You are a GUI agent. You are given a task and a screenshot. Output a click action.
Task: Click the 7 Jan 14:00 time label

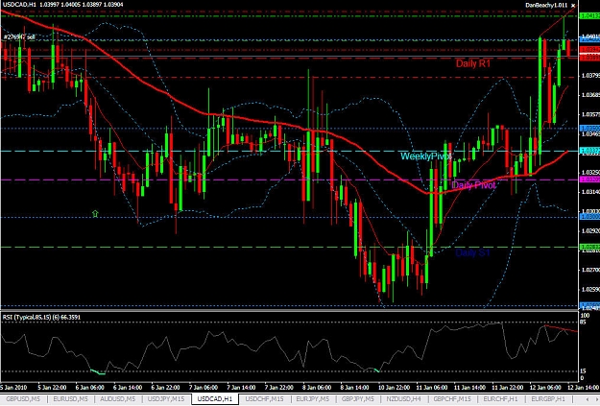pos(241,387)
